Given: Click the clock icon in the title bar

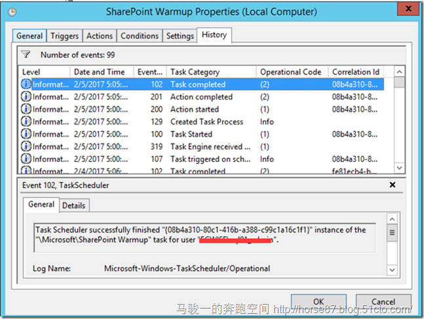Looking at the screenshot, I should point(12,12).
